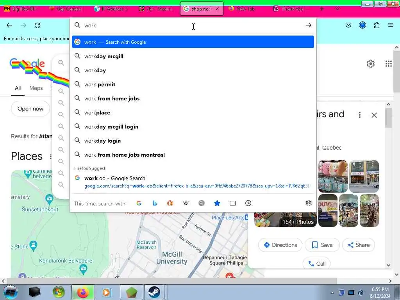Open Google quick settings gear icon

click(370, 64)
